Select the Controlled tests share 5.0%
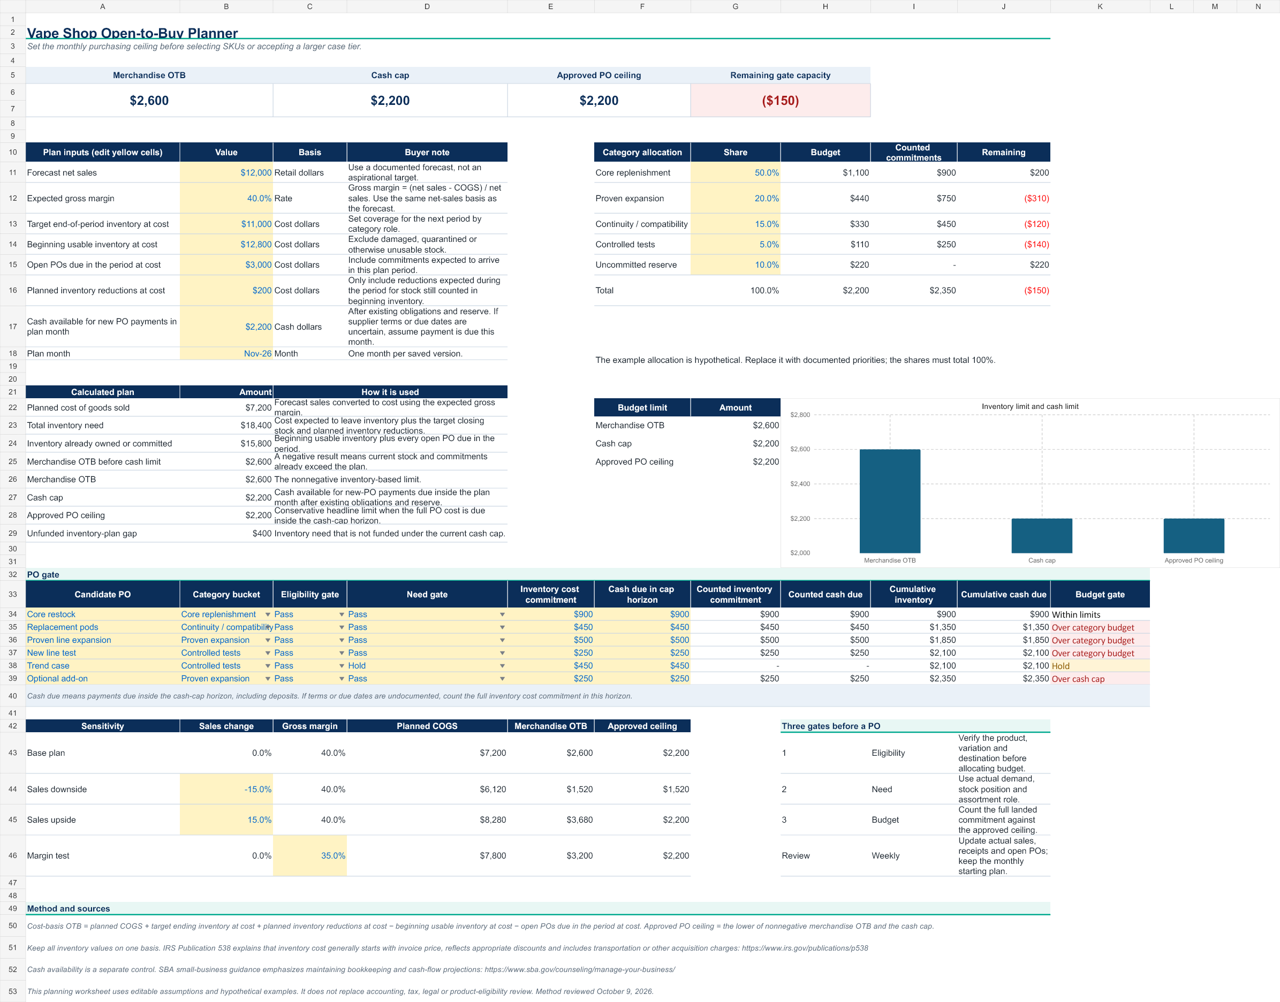The width and height of the screenshot is (1280, 1002). (735, 245)
